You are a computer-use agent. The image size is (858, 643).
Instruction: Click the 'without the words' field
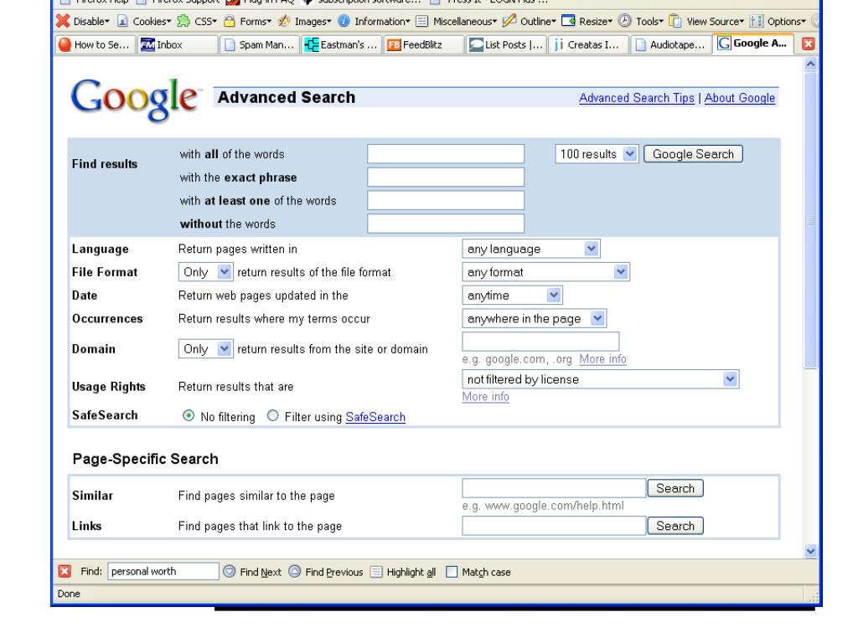(x=446, y=224)
